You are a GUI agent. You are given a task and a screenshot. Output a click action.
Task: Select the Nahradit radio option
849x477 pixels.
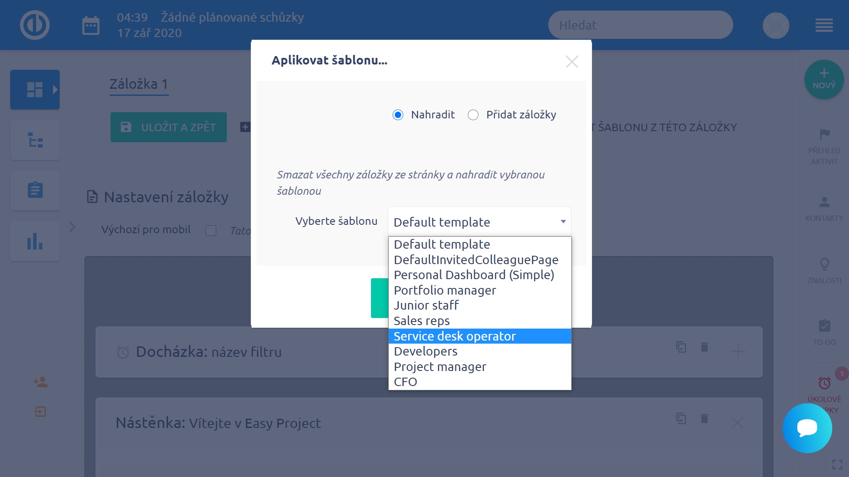pyautogui.click(x=398, y=115)
